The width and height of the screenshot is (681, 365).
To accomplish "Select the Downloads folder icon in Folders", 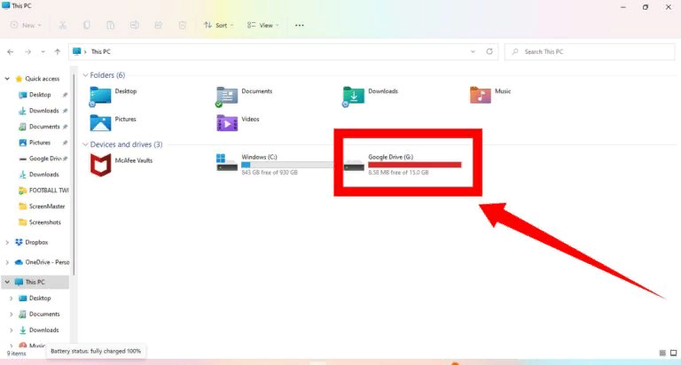I will tap(354, 96).
